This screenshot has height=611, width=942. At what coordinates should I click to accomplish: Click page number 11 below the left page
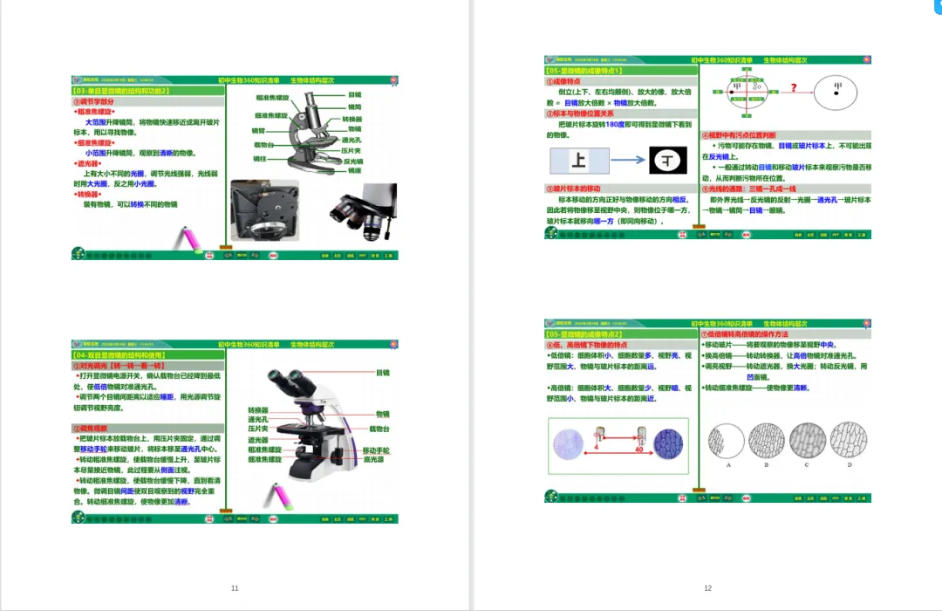(x=235, y=587)
